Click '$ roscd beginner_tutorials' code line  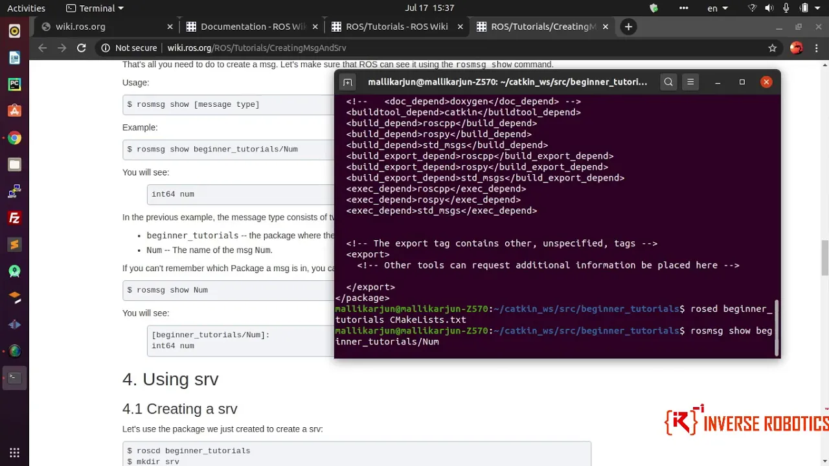[x=188, y=450]
